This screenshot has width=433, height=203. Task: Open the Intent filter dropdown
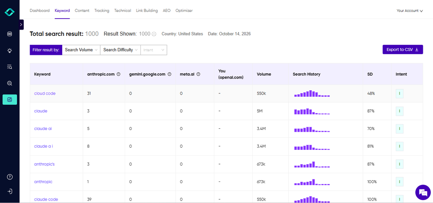click(154, 50)
